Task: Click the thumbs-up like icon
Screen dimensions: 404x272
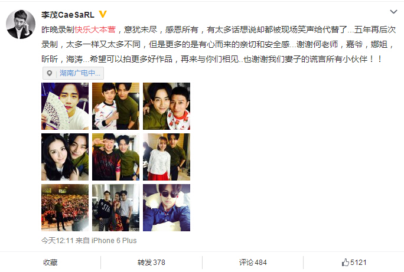Action: [x=346, y=262]
